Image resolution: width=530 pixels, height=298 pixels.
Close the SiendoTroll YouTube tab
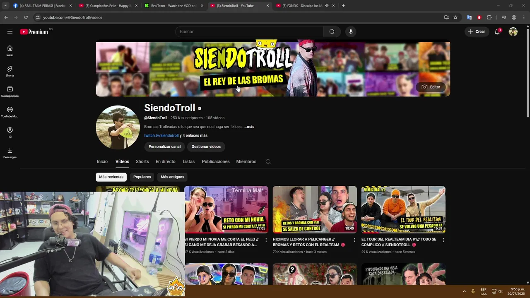[267, 6]
